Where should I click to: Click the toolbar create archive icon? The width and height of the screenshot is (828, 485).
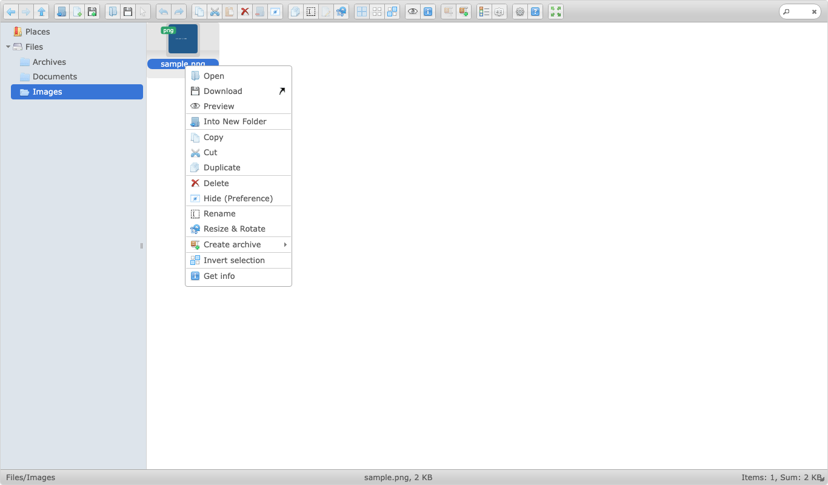[464, 12]
